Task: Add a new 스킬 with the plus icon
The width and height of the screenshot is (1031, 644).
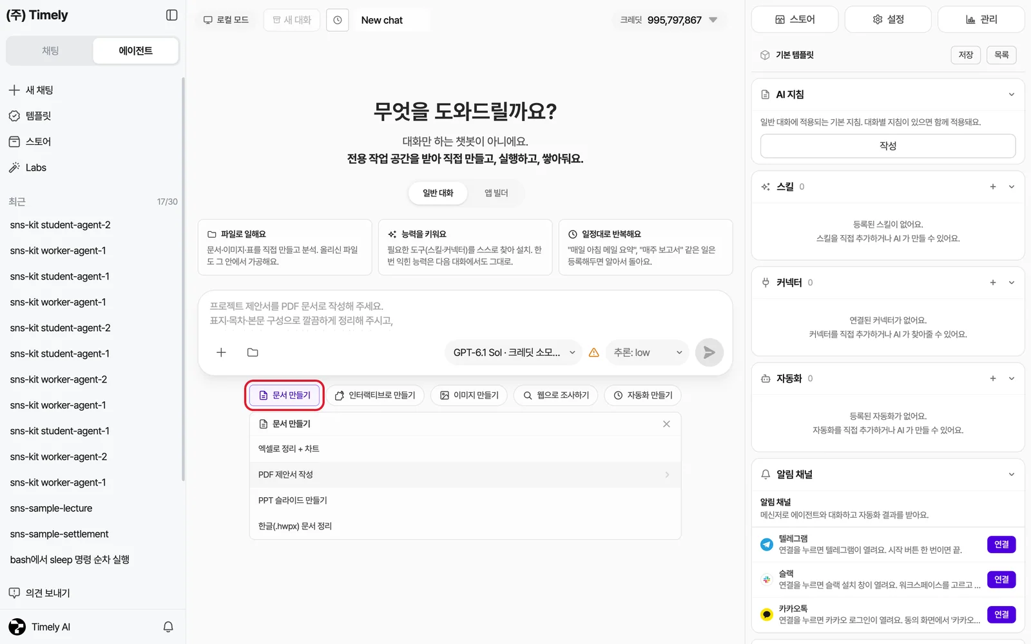Action: (993, 187)
